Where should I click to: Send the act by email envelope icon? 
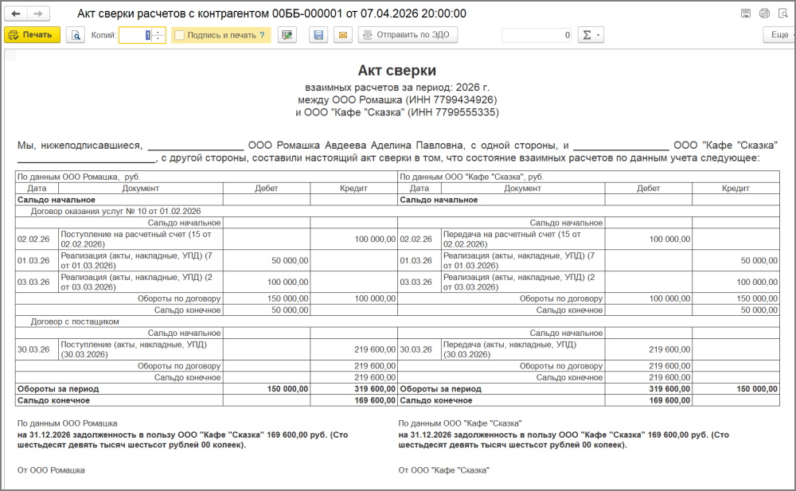coord(342,35)
